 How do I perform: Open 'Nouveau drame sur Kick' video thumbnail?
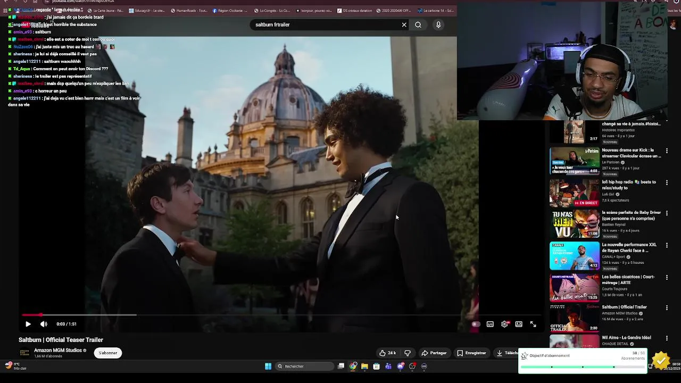(x=574, y=161)
